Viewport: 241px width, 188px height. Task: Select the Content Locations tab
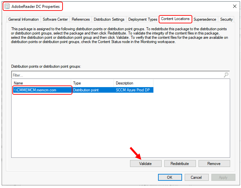175,19
